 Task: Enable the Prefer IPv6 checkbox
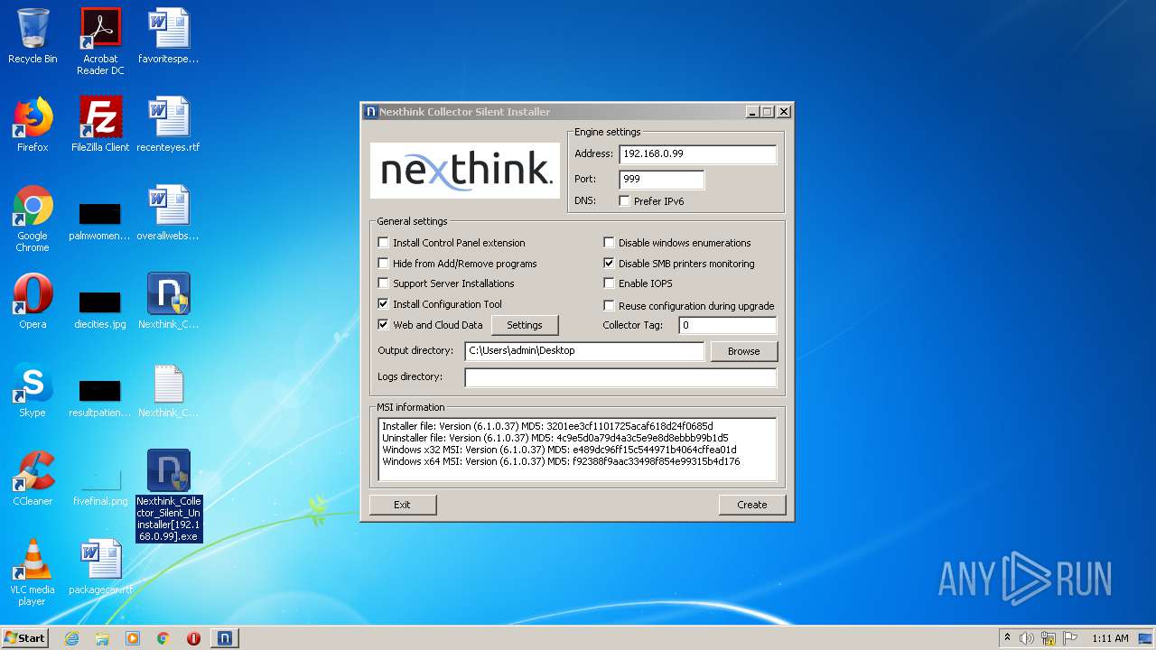click(x=625, y=201)
